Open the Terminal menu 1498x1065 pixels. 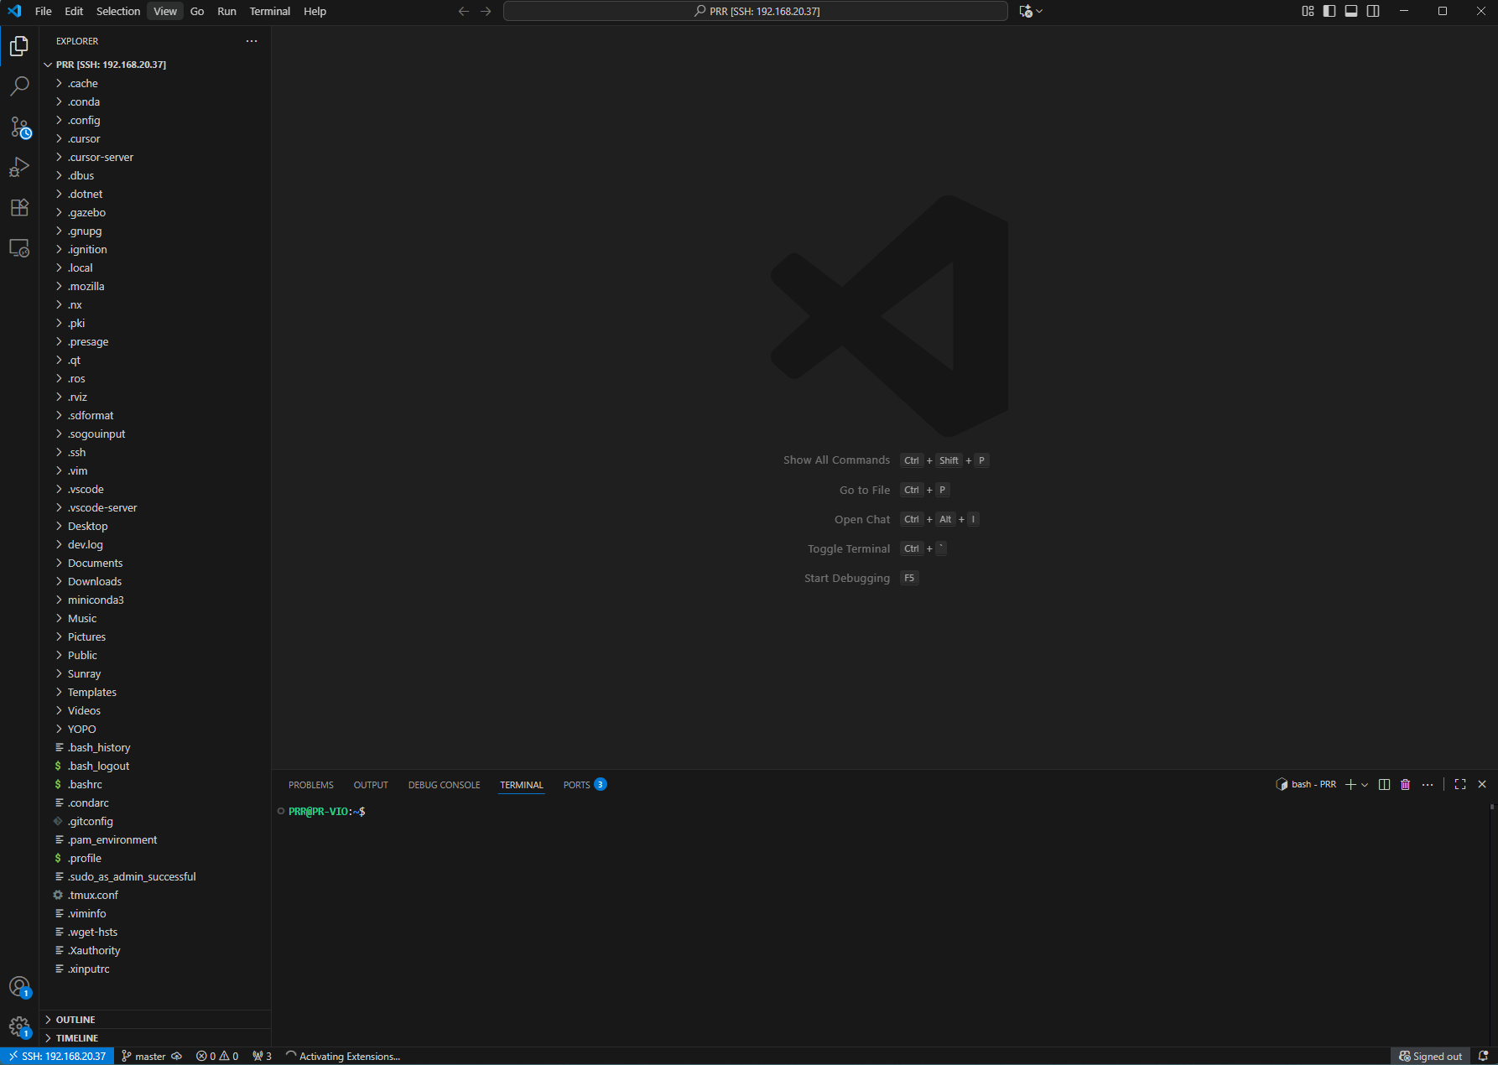pos(269,11)
